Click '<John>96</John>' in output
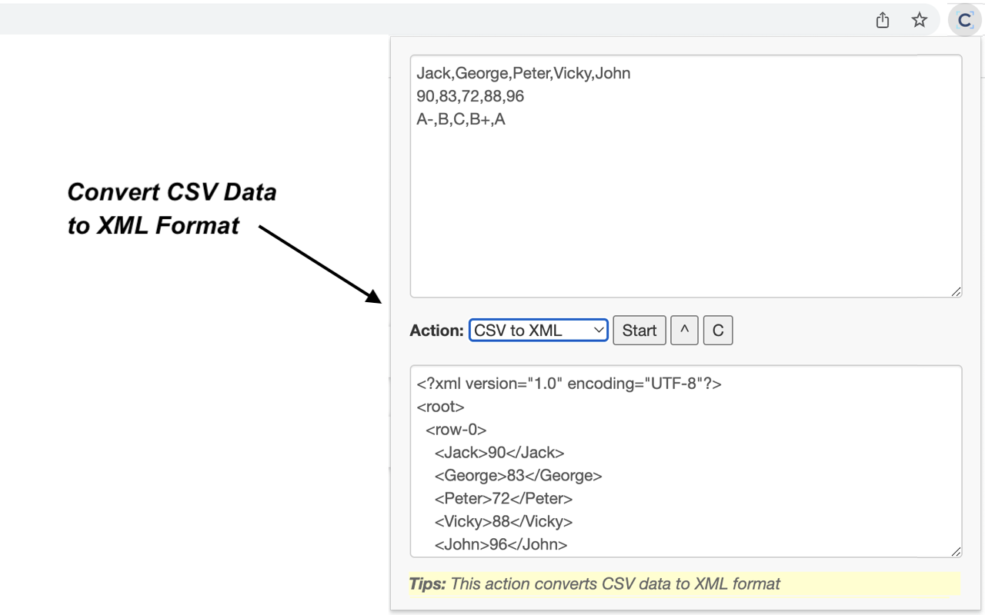Viewport: 985px width, 615px height. [501, 545]
